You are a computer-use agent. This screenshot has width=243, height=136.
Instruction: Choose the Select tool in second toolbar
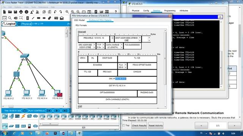[5, 18]
